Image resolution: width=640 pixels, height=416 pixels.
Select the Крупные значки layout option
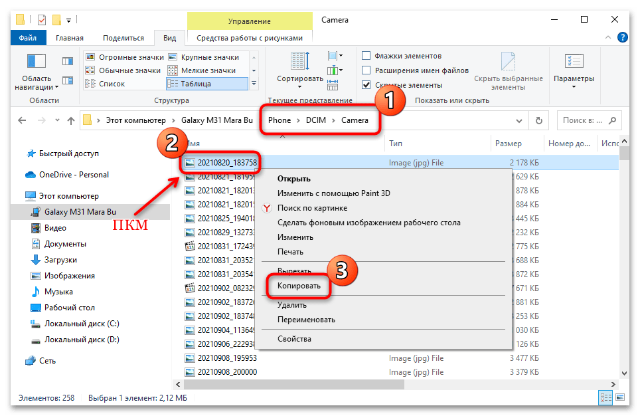pos(208,57)
